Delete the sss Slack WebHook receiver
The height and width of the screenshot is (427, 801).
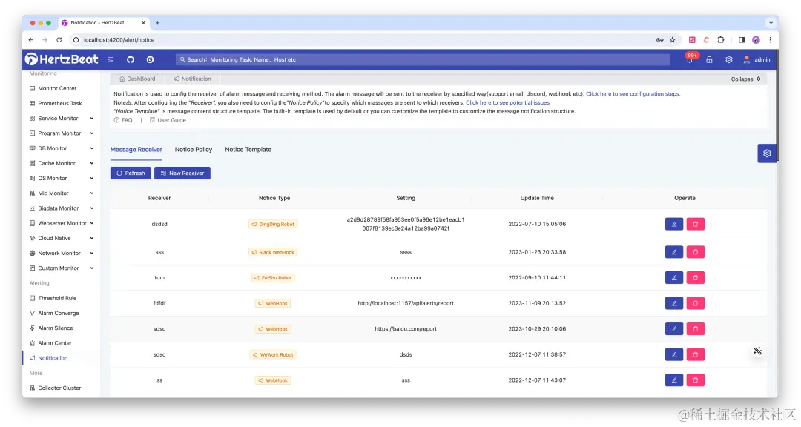695,252
